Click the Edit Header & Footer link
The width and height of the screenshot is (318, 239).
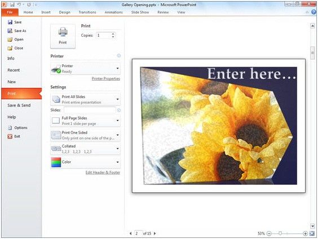coord(103,172)
